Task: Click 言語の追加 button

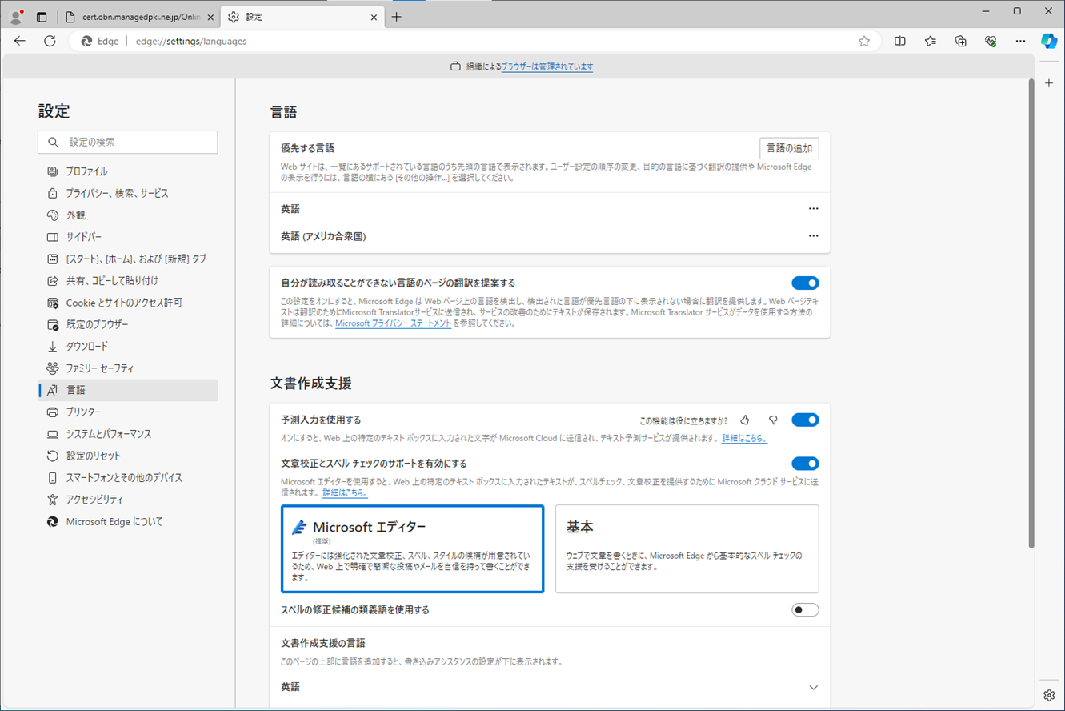Action: (789, 148)
